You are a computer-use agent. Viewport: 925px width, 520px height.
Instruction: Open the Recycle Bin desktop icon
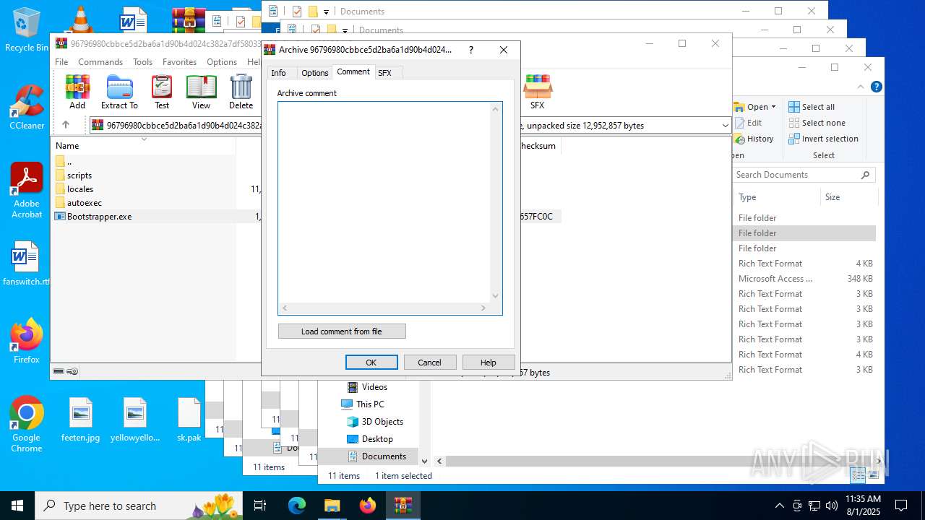(x=27, y=29)
